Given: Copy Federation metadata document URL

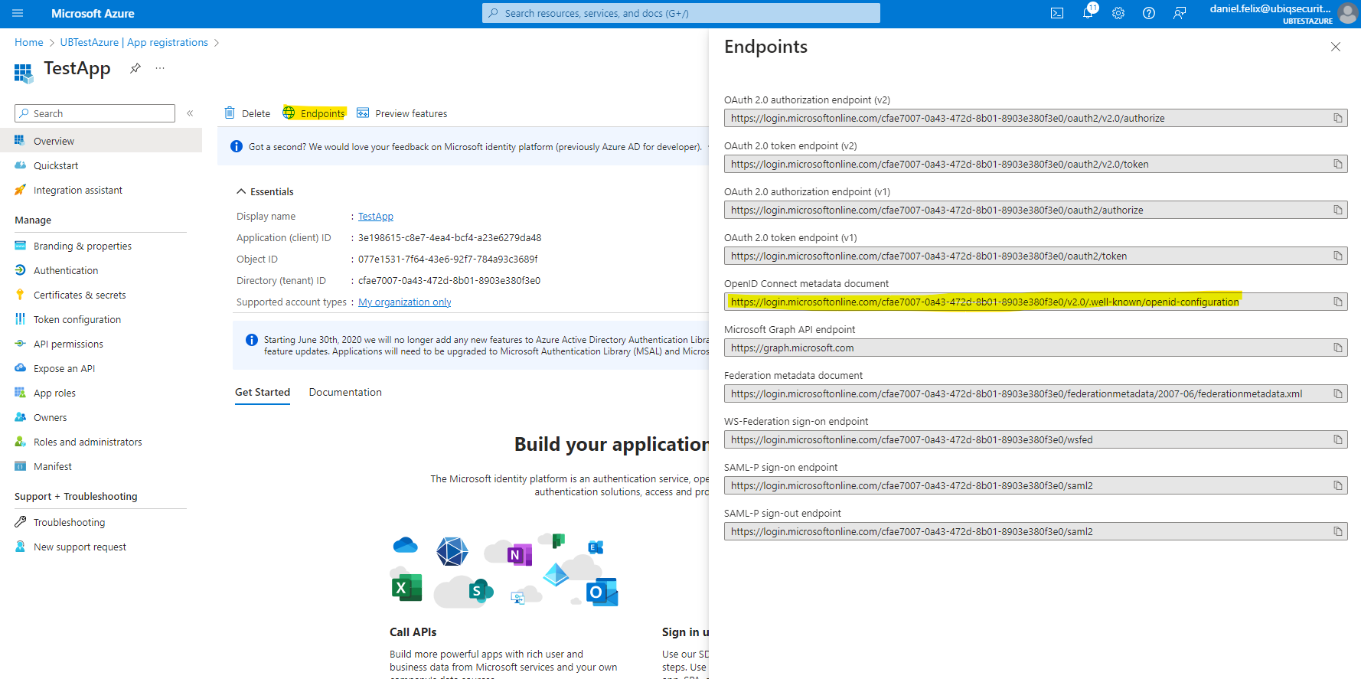Looking at the screenshot, I should pos(1338,393).
